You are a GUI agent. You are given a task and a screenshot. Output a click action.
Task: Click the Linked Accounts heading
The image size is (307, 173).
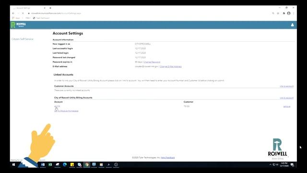tap(63, 74)
